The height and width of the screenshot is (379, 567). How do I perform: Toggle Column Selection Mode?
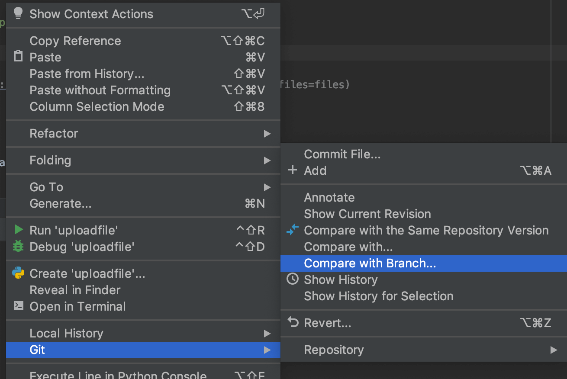[143, 106]
